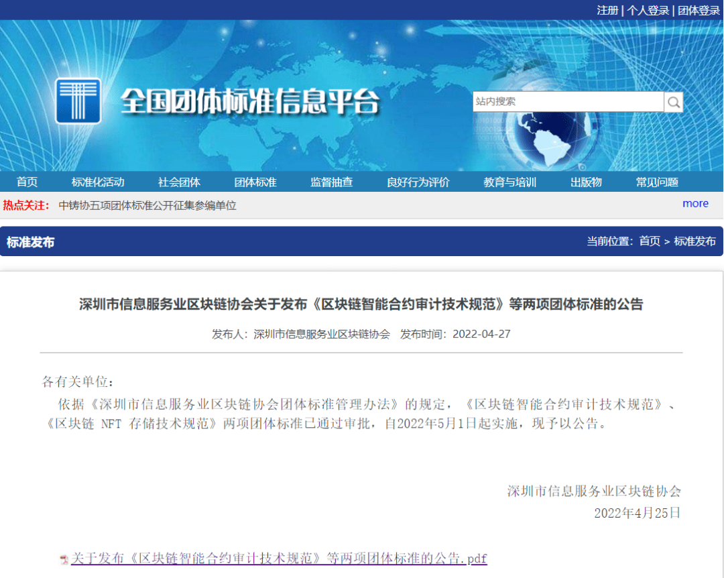The width and height of the screenshot is (724, 578).
Task: Click 首页 in the breadcrumb
Action: 650,241
